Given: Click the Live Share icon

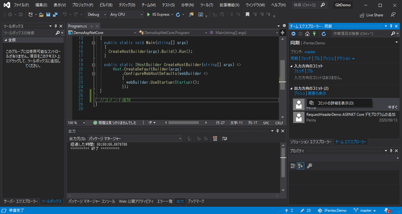Looking at the screenshot, I should (362, 15).
